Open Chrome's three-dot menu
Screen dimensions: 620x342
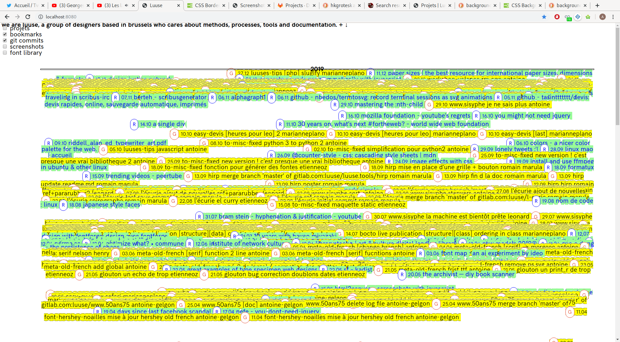click(613, 17)
